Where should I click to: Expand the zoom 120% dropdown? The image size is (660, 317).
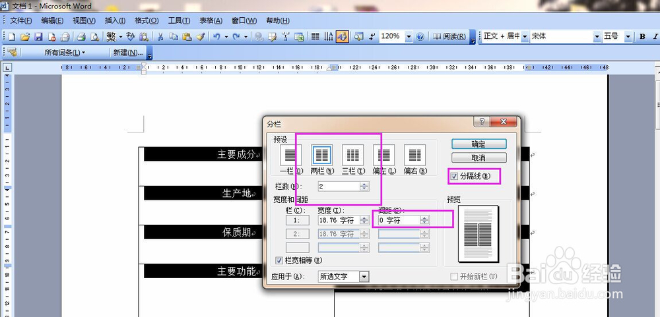click(x=409, y=37)
